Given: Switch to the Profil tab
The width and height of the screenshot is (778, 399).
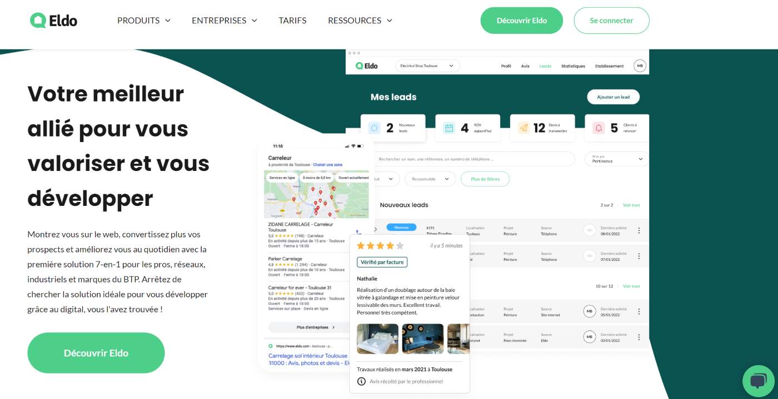Looking at the screenshot, I should click(506, 66).
